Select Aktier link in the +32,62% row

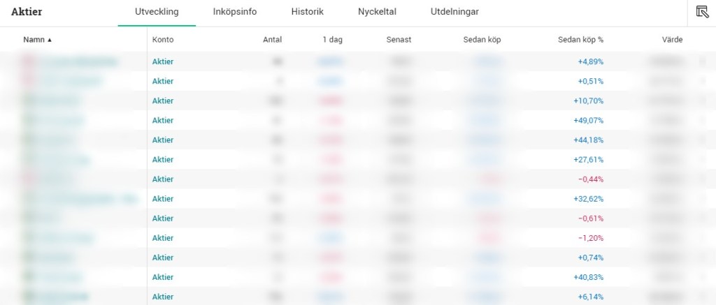click(x=163, y=199)
